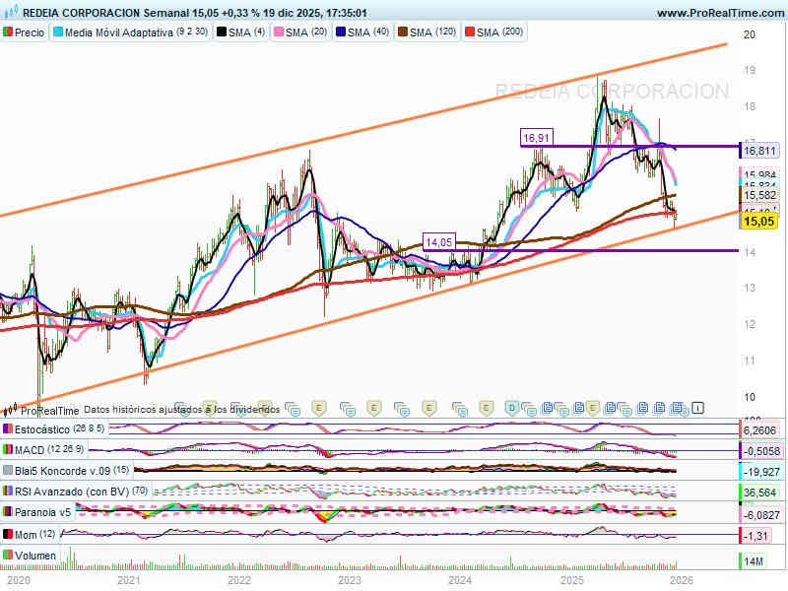
Task: Click the www.ProRealTime.com link
Action: click(x=719, y=13)
